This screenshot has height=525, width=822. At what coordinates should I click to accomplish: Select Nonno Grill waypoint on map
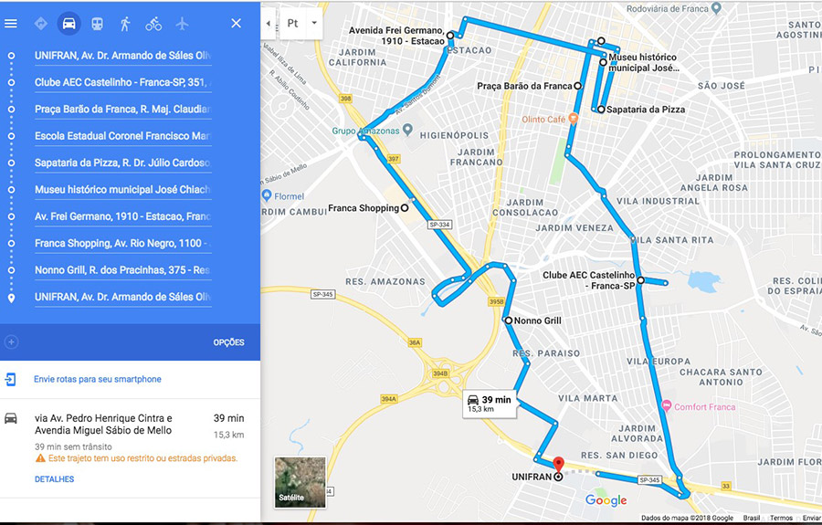click(x=508, y=320)
